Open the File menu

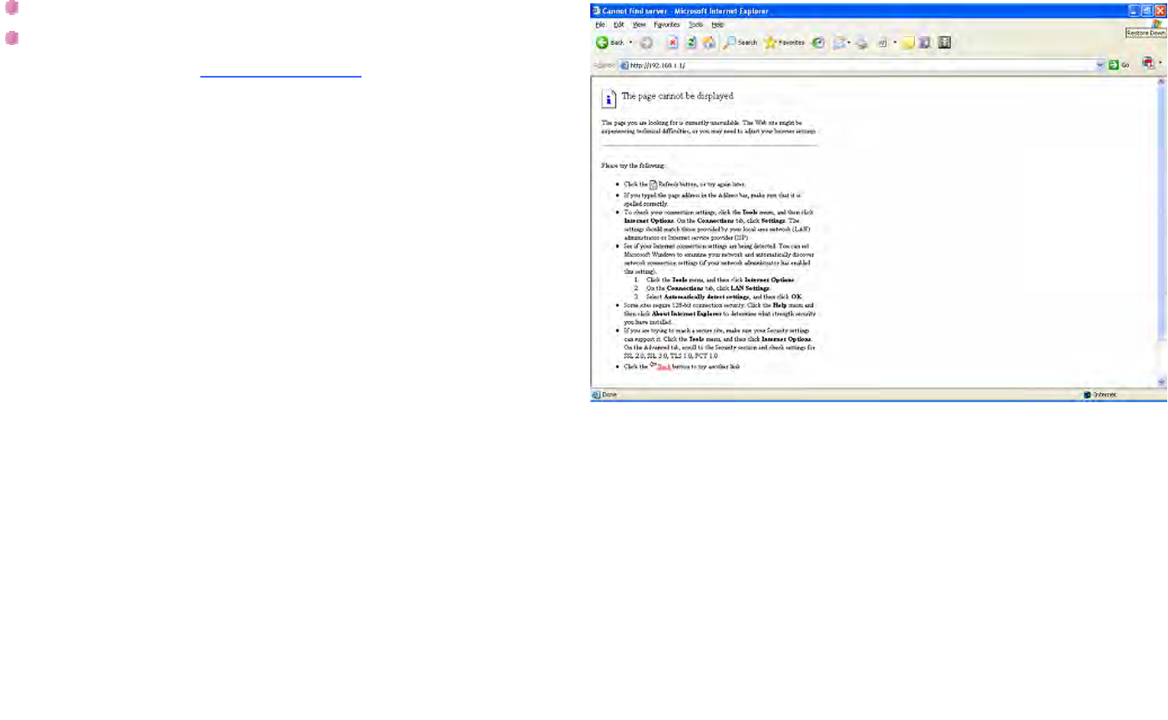pos(599,25)
